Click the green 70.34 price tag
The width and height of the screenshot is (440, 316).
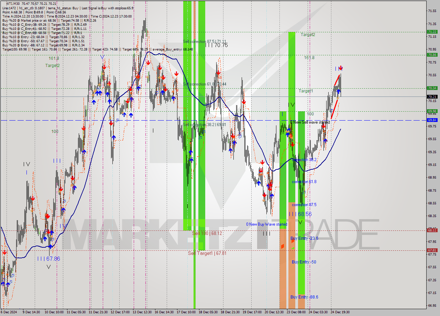click(x=432, y=88)
